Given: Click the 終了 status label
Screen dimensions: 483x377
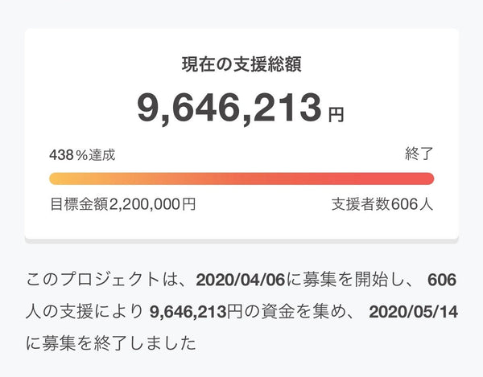Looking at the screenshot, I should click(419, 155).
